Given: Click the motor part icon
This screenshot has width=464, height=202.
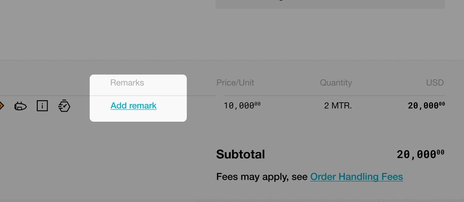Looking at the screenshot, I should tap(20, 106).
